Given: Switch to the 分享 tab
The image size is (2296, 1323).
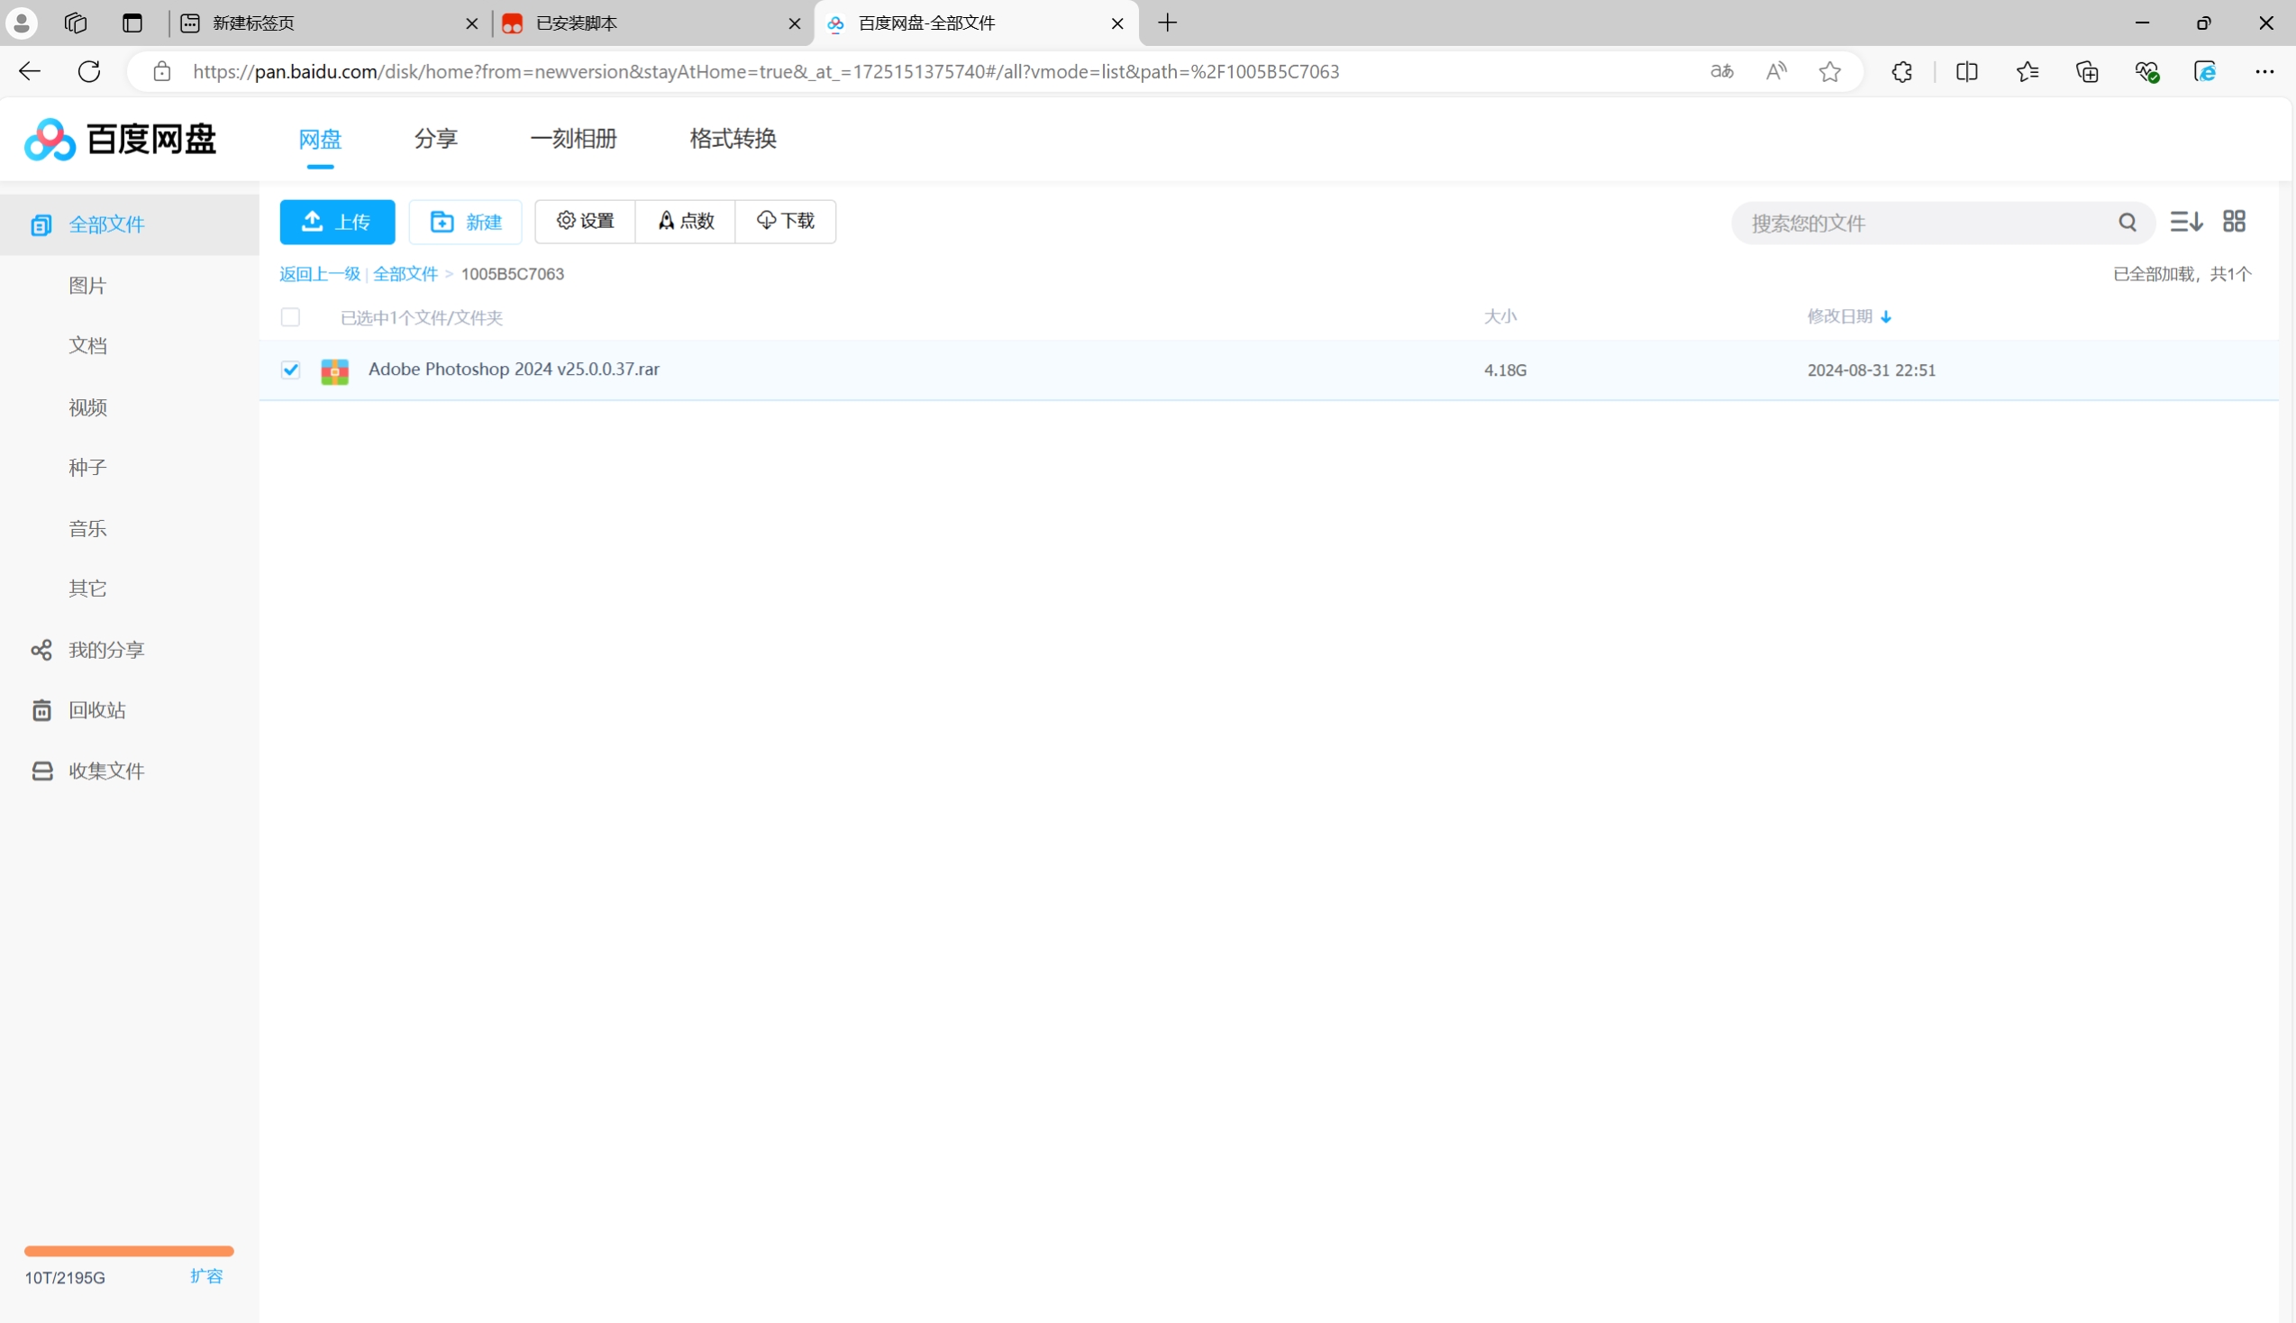Looking at the screenshot, I should 436,138.
